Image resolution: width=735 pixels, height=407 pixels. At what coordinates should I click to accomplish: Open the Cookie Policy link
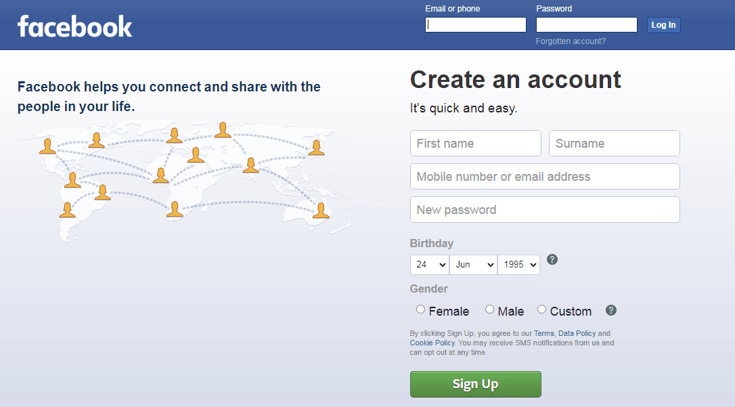432,343
